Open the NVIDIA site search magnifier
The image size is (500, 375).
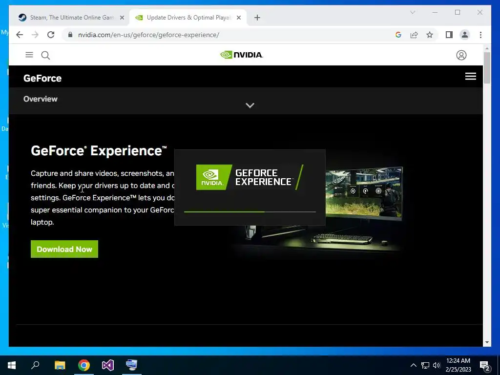(x=45, y=55)
